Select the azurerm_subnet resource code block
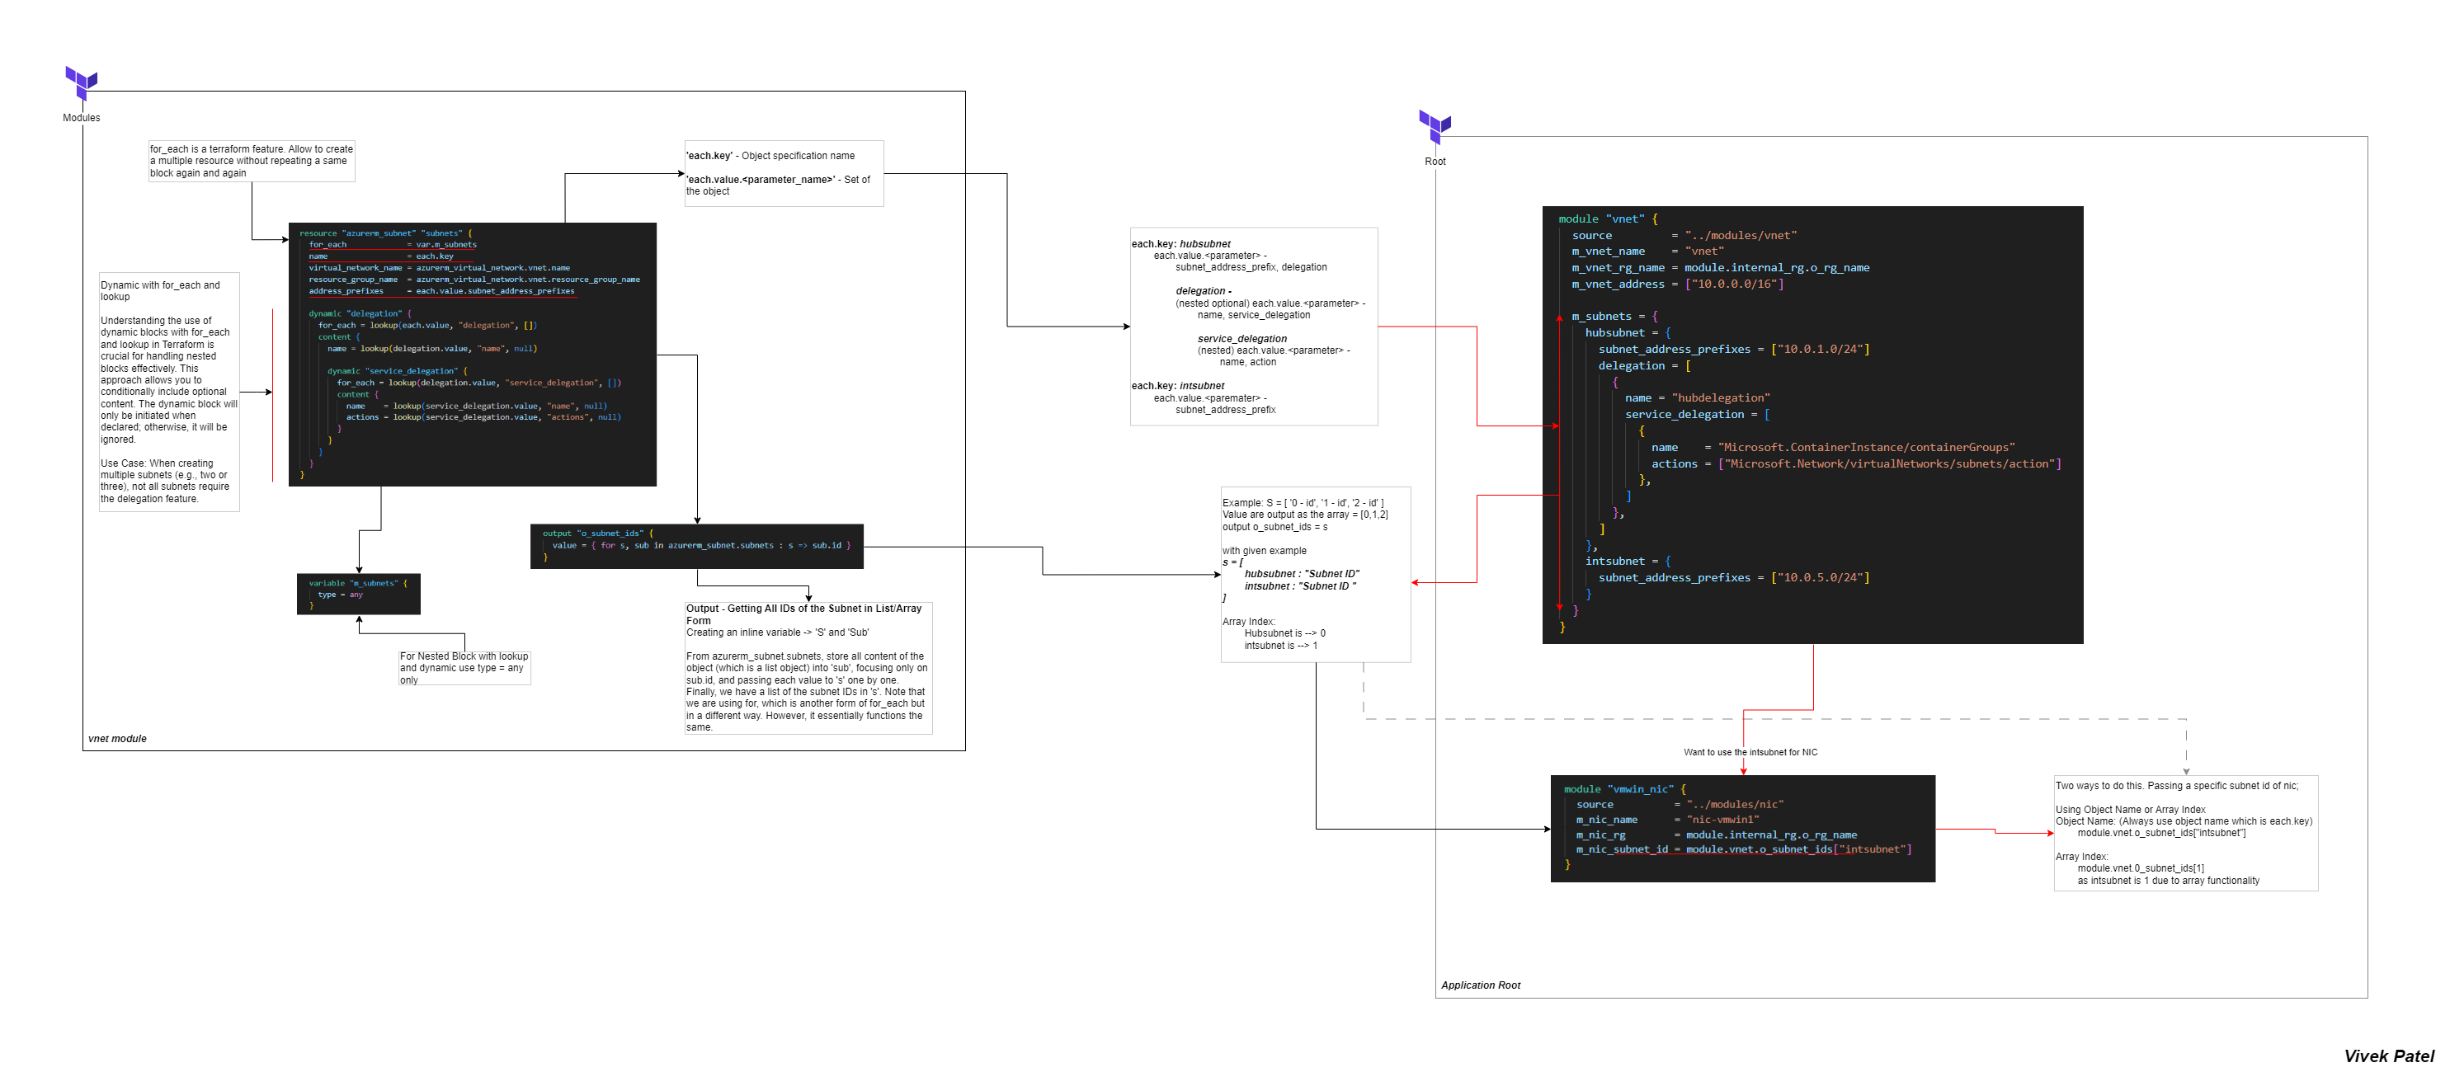The image size is (2450, 1072). pos(472,354)
